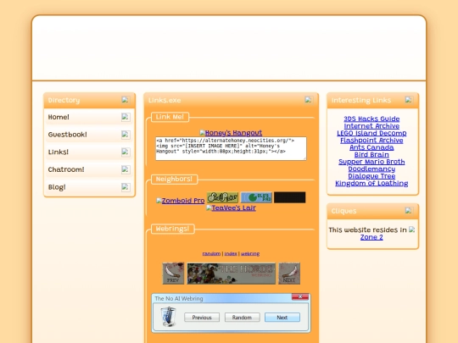Click the icon beside Blog! entry
Screen dimensions: 458x343
coord(126,187)
